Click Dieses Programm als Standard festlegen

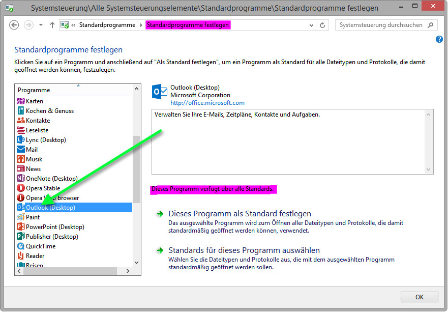[x=240, y=214]
